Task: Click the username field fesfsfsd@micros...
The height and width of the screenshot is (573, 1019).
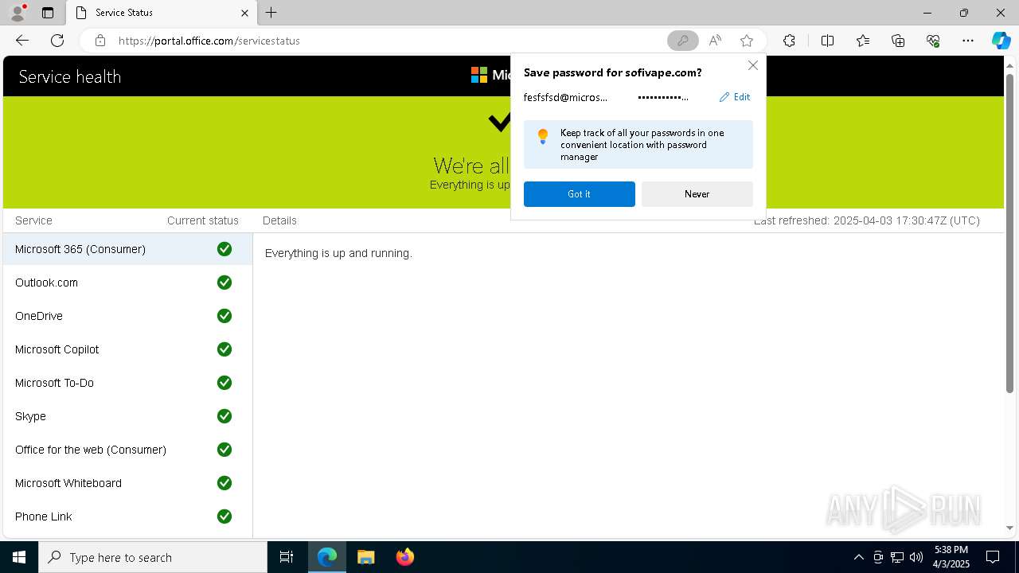Action: [565, 97]
